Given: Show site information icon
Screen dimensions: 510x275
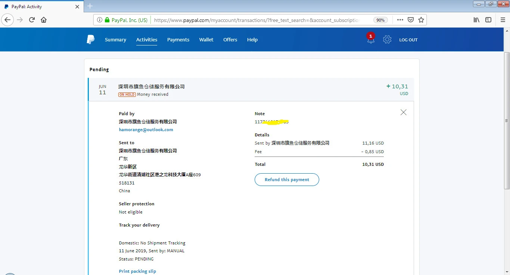Looking at the screenshot, I should tap(100, 20).
